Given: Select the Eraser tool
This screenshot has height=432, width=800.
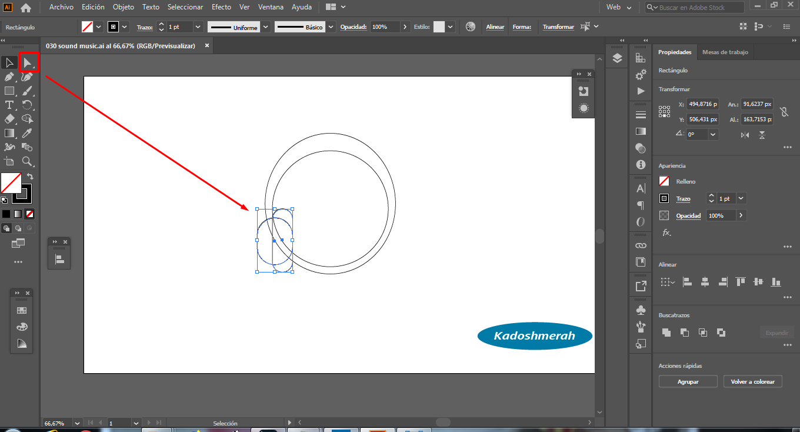Looking at the screenshot, I should tap(9, 119).
